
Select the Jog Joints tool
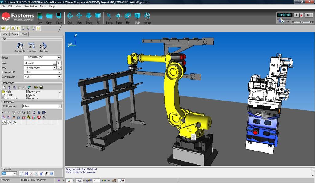(x=20, y=48)
